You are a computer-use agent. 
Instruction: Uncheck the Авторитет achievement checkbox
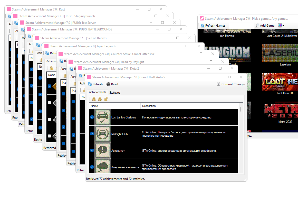pos(92,150)
